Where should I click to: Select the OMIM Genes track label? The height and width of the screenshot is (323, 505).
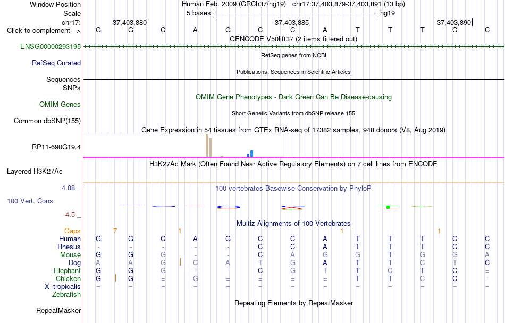[x=60, y=105]
